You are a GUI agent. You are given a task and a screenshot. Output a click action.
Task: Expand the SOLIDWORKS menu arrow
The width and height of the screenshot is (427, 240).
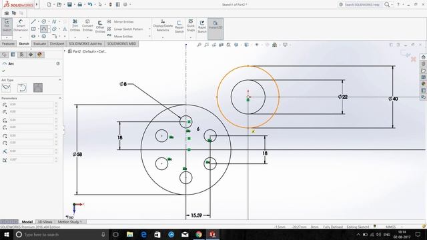37,5
